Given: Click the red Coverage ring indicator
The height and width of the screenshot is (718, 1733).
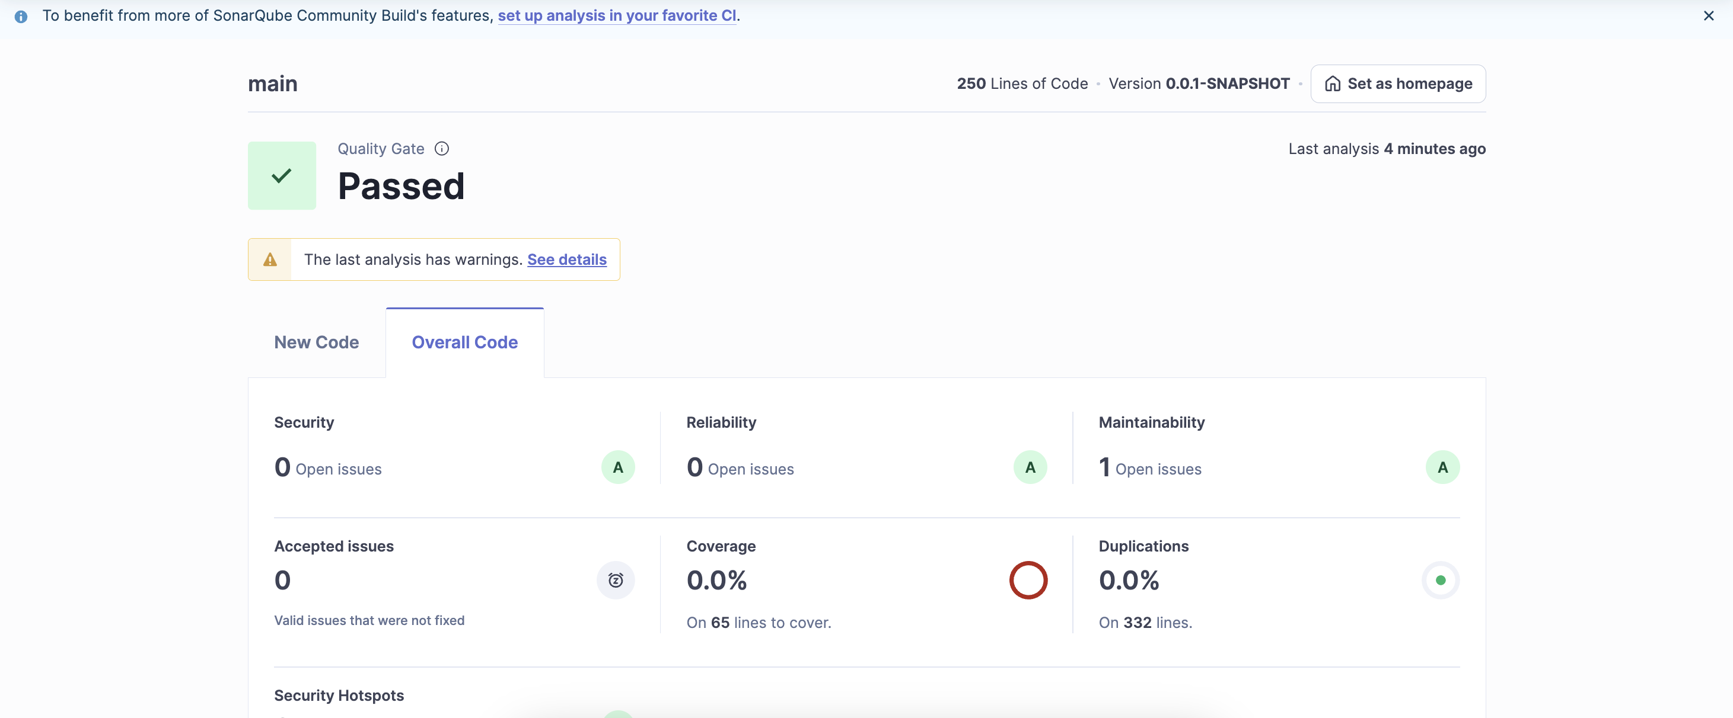Looking at the screenshot, I should [1027, 580].
